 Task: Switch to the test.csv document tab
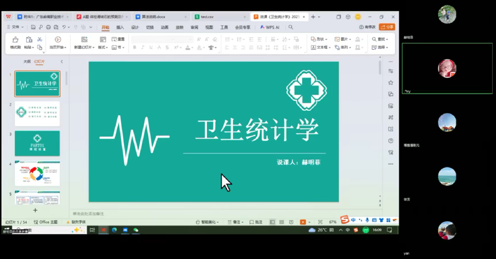[206, 17]
